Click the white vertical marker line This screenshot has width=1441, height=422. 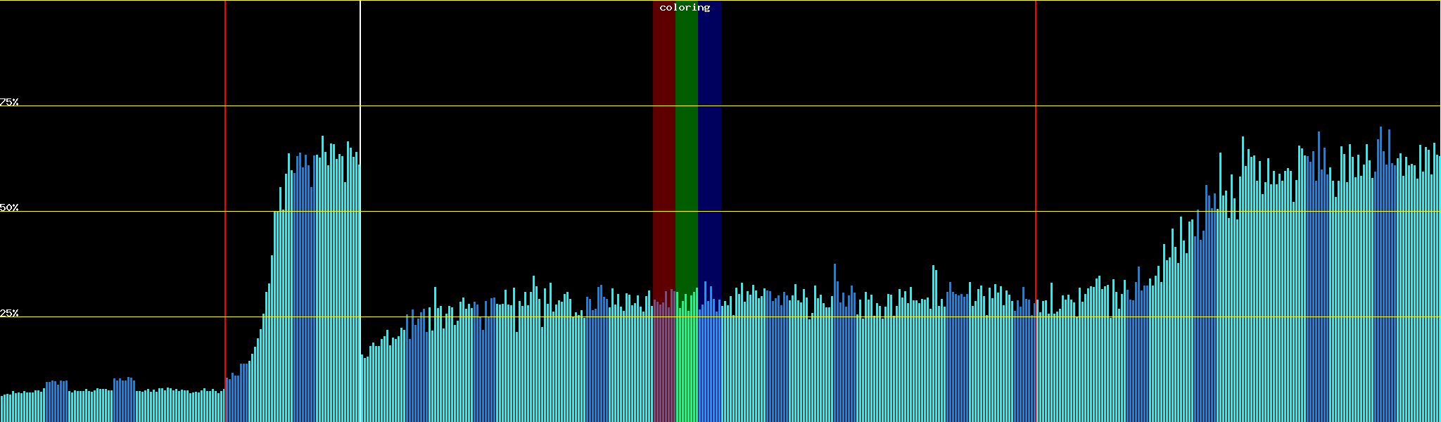[360, 70]
